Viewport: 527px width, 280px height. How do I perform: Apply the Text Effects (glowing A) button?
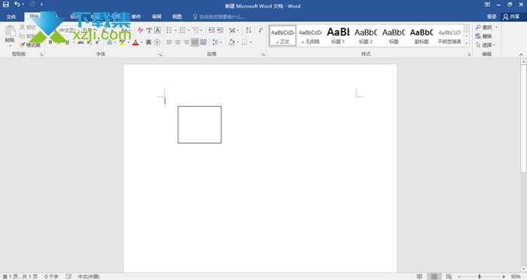(109, 42)
